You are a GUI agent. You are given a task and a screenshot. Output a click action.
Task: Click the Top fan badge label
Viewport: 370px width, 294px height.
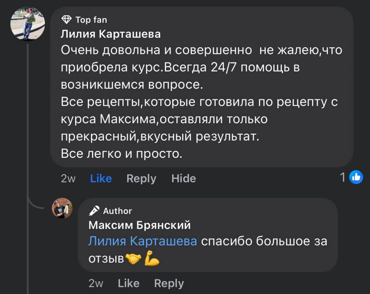point(91,20)
